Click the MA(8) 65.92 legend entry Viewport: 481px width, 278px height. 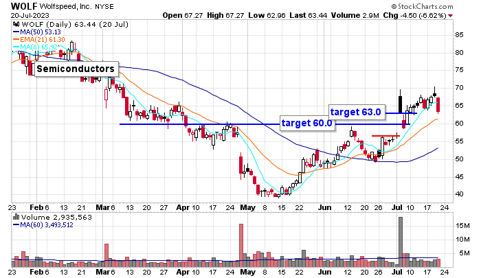[35, 47]
